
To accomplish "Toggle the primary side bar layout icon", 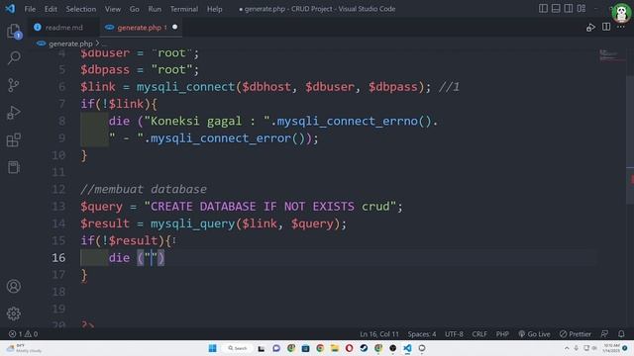I will click(x=543, y=9).
